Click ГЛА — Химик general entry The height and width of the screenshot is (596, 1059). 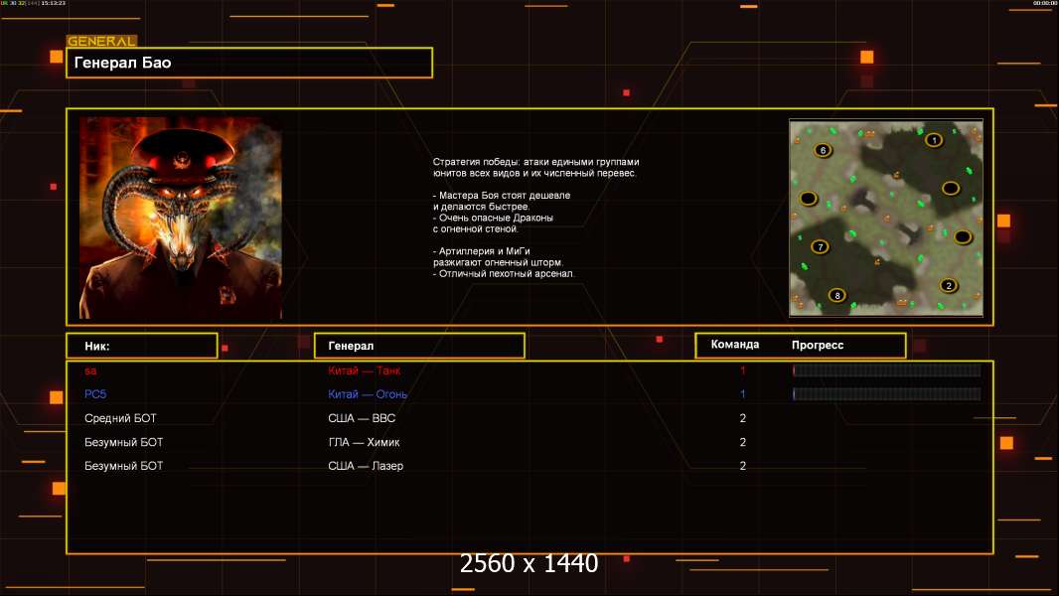point(364,442)
